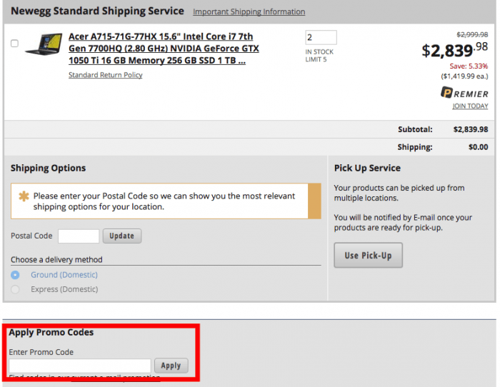Click the orange asterisk notice icon

point(24,196)
